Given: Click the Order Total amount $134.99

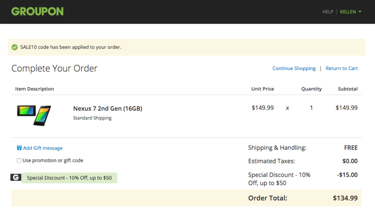Looking at the screenshot, I should click(x=345, y=198).
